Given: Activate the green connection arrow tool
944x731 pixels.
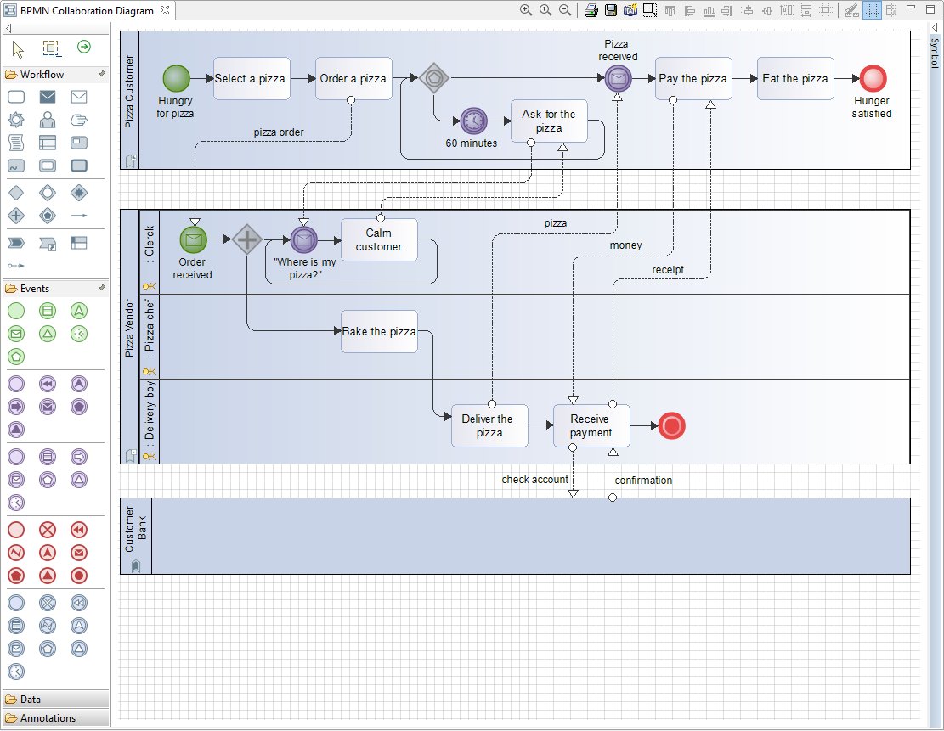Looking at the screenshot, I should 84,47.
